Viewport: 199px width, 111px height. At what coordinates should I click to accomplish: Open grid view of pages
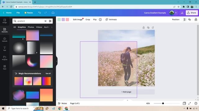pos(184,103)
